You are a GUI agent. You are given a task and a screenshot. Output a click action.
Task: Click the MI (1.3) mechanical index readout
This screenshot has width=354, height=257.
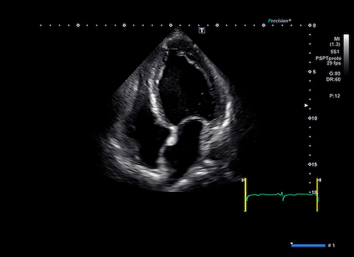335,42
